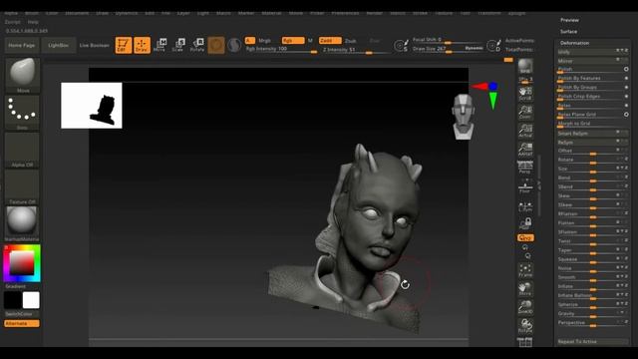638x359 pixels.
Task: Toggle the Mrgb button
Action: click(x=264, y=40)
